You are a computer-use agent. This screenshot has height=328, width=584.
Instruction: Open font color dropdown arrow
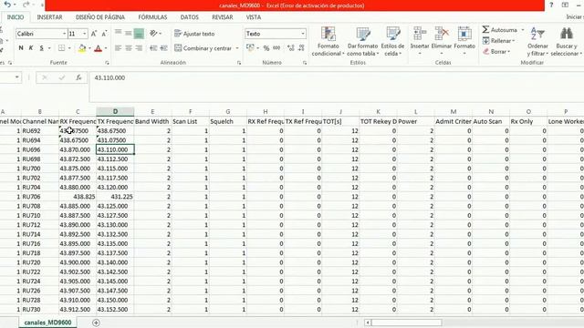pyautogui.click(x=106, y=48)
